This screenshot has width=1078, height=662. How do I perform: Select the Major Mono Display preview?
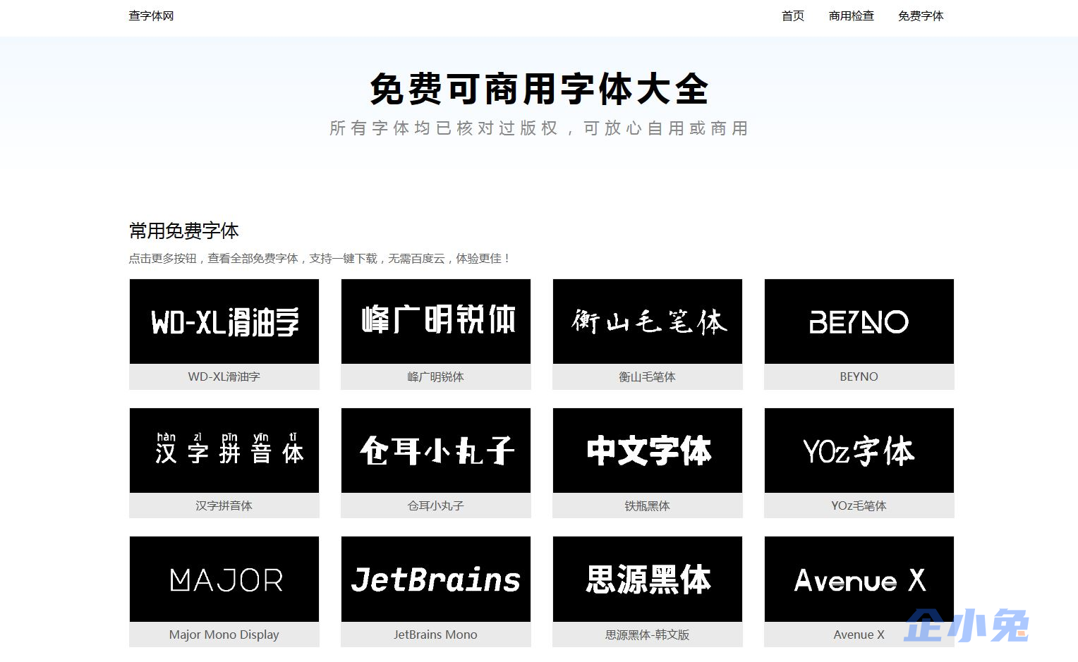(224, 580)
